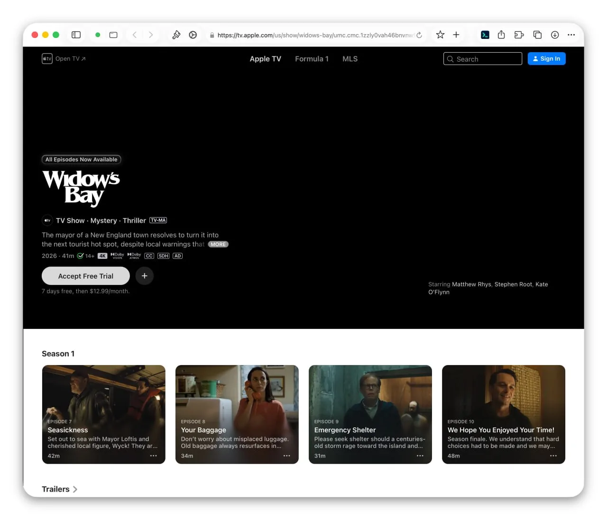Click the green dot status indicator in toolbar
The height and width of the screenshot is (520, 607).
[98, 35]
